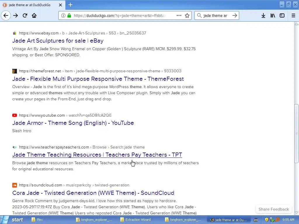
Task: Click the search bar magnifier icon
Action: click(x=199, y=15)
